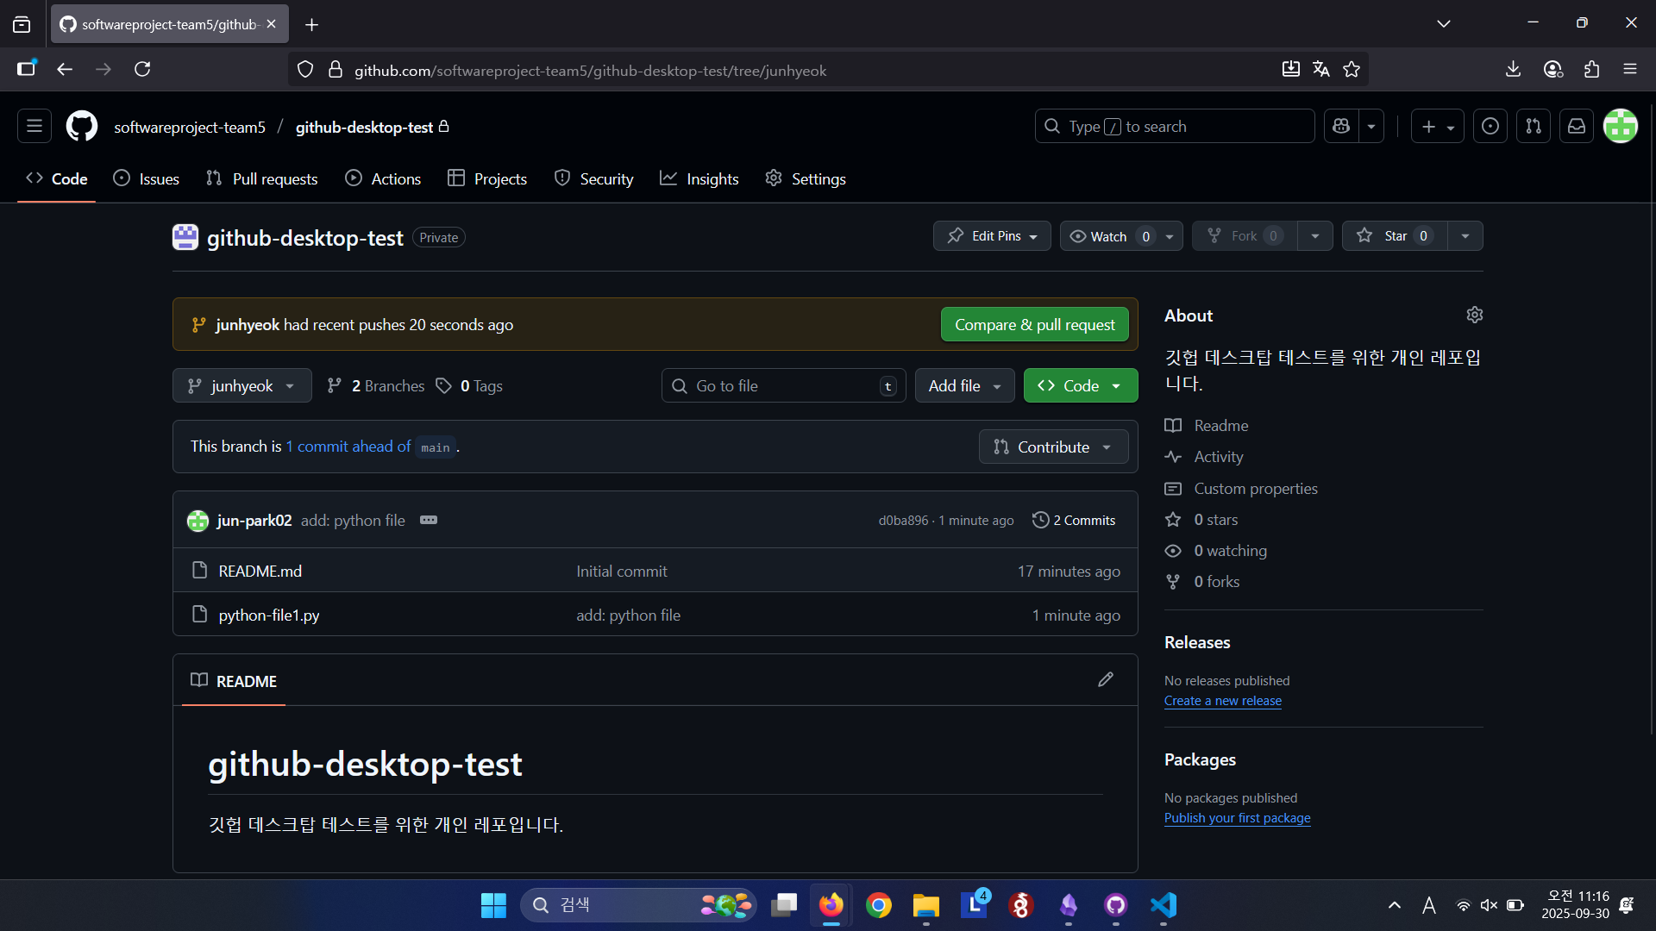Open the junhyeok branch switcher dropdown
The image size is (1656, 931).
[x=242, y=386]
